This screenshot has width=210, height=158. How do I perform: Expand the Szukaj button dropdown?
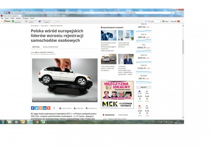(170, 21)
